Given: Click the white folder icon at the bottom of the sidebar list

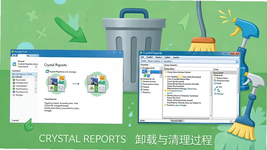Looking at the screenshot, I should pos(14,95).
